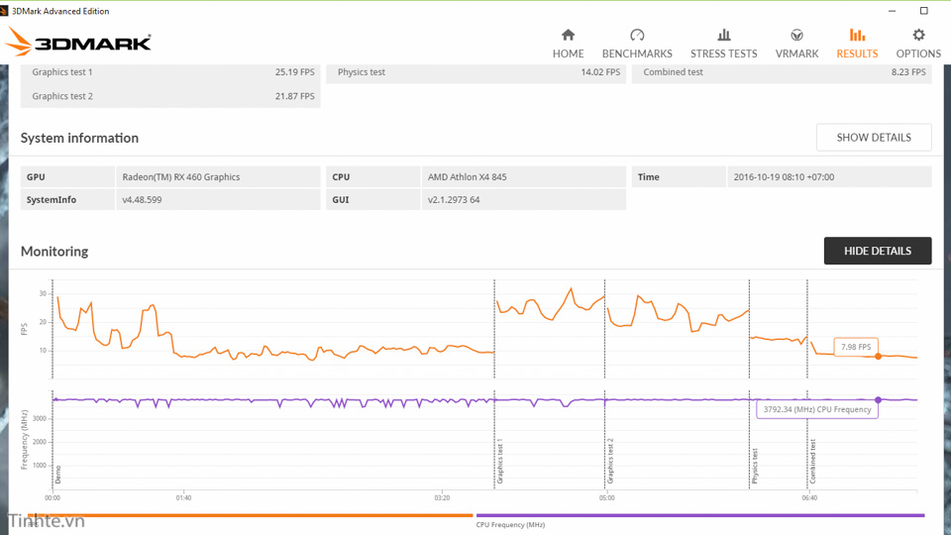The image size is (951, 535).
Task: Click SHOW DETAILS for System information
Action: [x=874, y=137]
